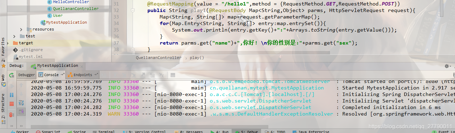Click the Evaluate Expression calculator icon
The image size is (455, 133).
pyautogui.click(x=173, y=75)
